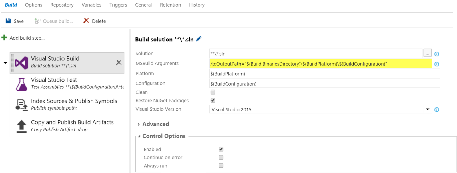Uncheck Restore NuGet Packages

coord(213,100)
